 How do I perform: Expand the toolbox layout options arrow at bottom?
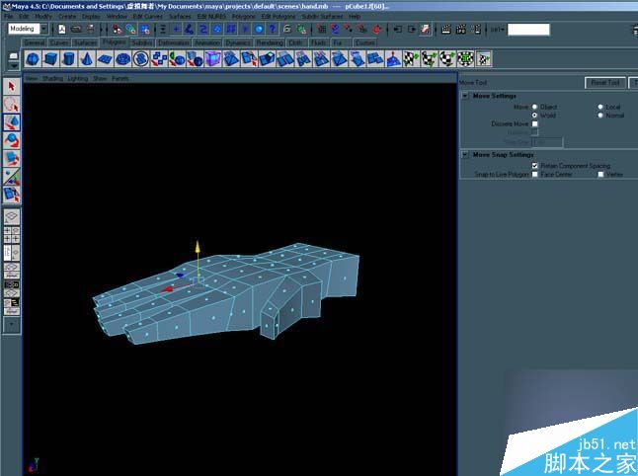pos(12,325)
